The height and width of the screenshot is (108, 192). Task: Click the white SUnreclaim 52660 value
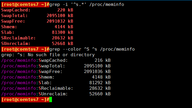coord(96,94)
